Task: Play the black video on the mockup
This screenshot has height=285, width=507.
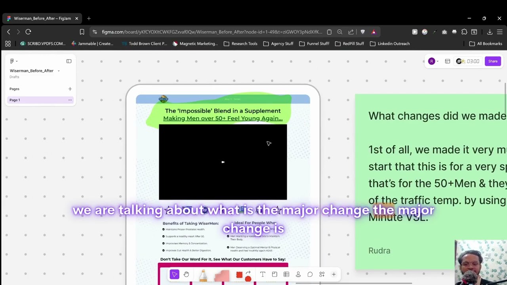Action: [x=223, y=162]
